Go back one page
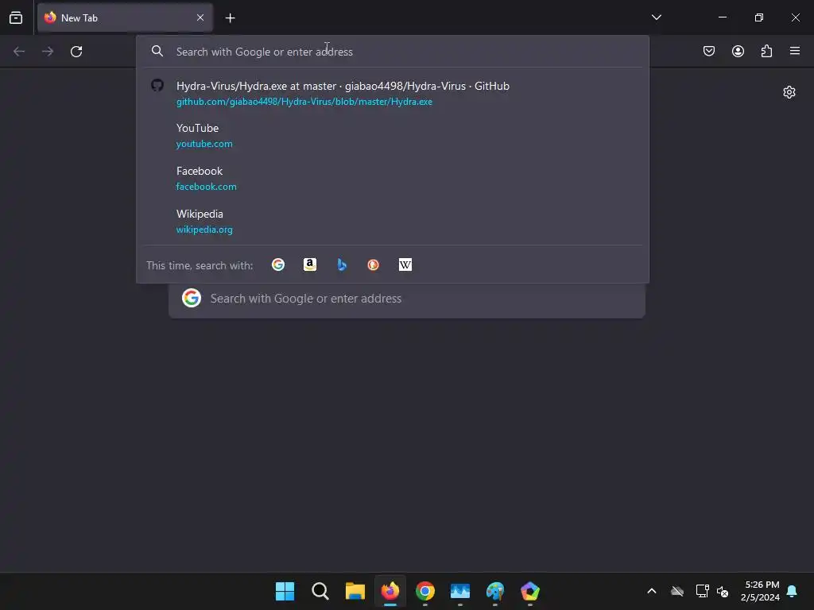Image resolution: width=814 pixels, height=610 pixels. (19, 52)
